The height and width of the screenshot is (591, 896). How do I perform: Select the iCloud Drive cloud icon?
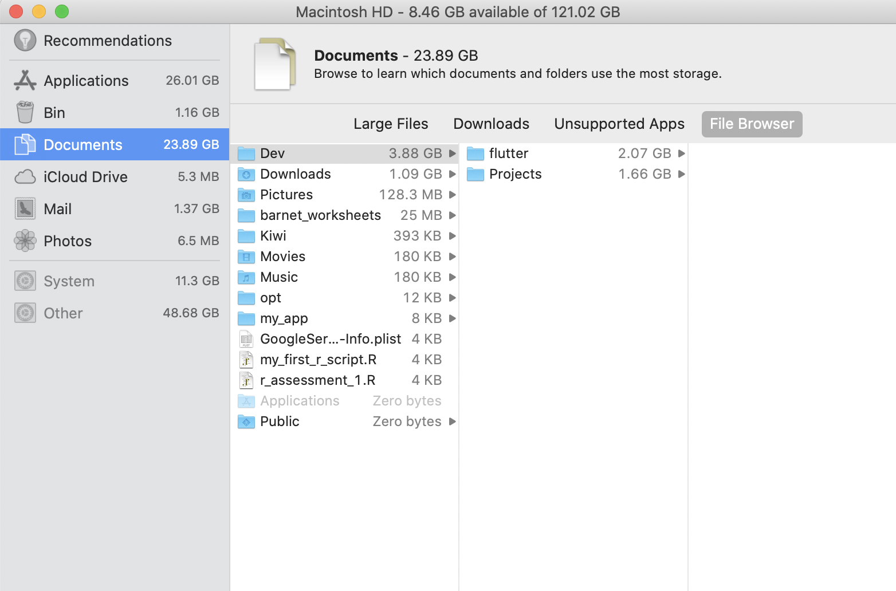[24, 176]
